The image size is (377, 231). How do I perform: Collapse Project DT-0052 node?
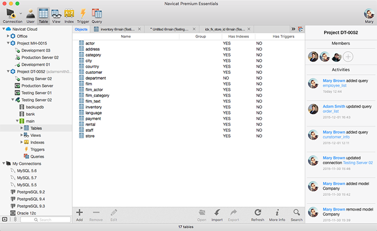pos(8,72)
